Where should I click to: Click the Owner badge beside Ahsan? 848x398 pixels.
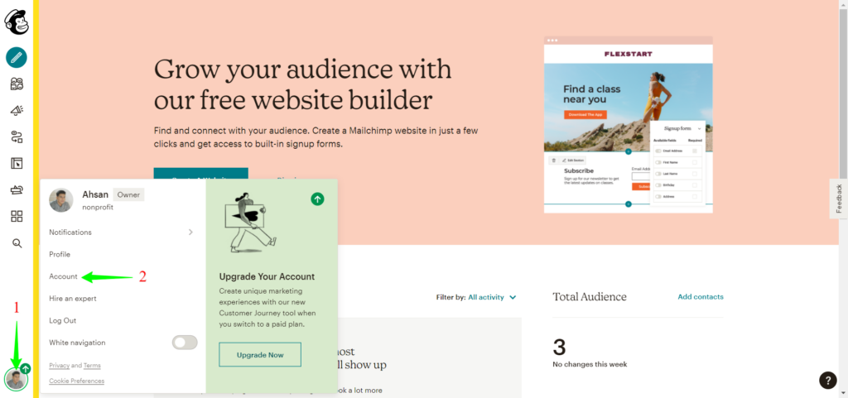[128, 195]
